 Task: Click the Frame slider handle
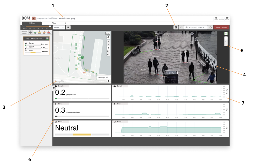click(50, 26)
